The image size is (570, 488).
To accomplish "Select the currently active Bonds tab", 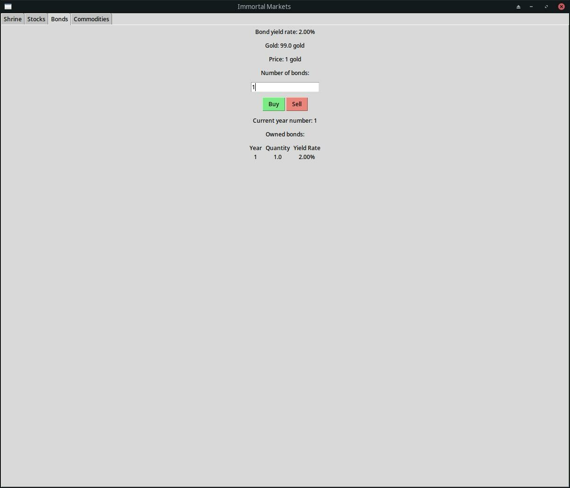I will click(59, 19).
